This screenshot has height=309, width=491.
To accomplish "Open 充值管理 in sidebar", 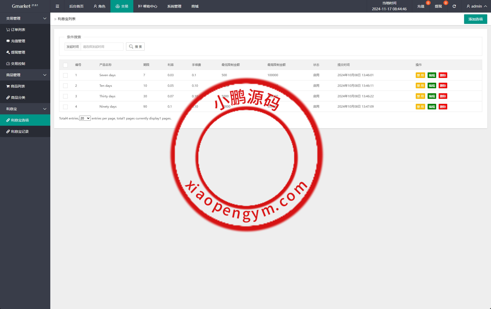I will coord(16,41).
